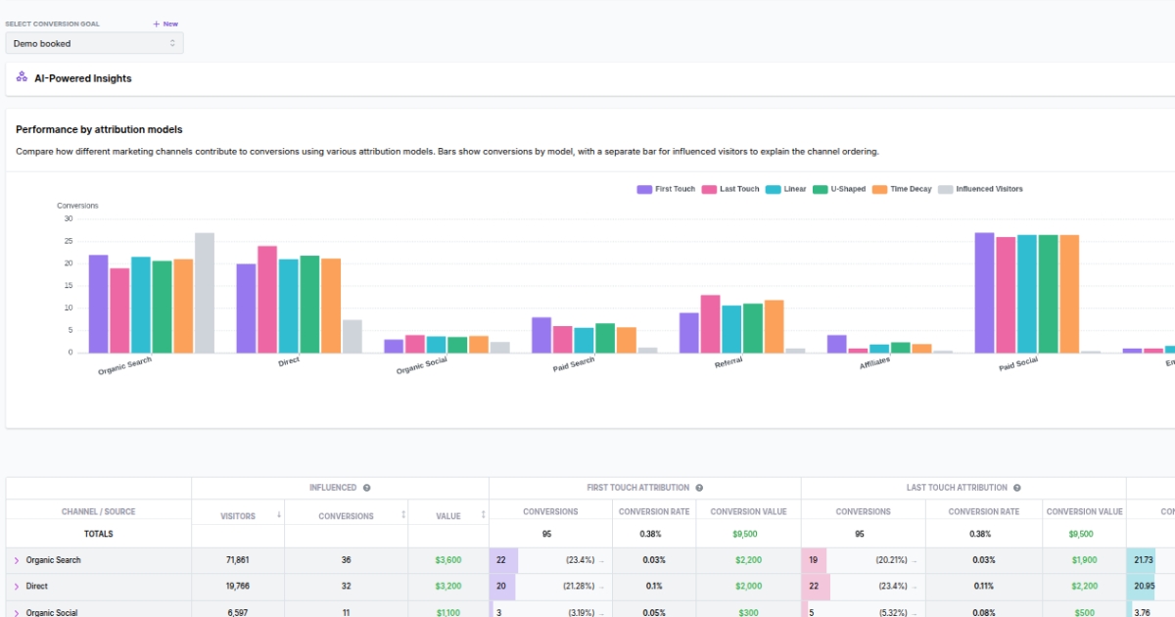The height and width of the screenshot is (617, 1175).
Task: Expand the Direct table row
Action: point(17,587)
